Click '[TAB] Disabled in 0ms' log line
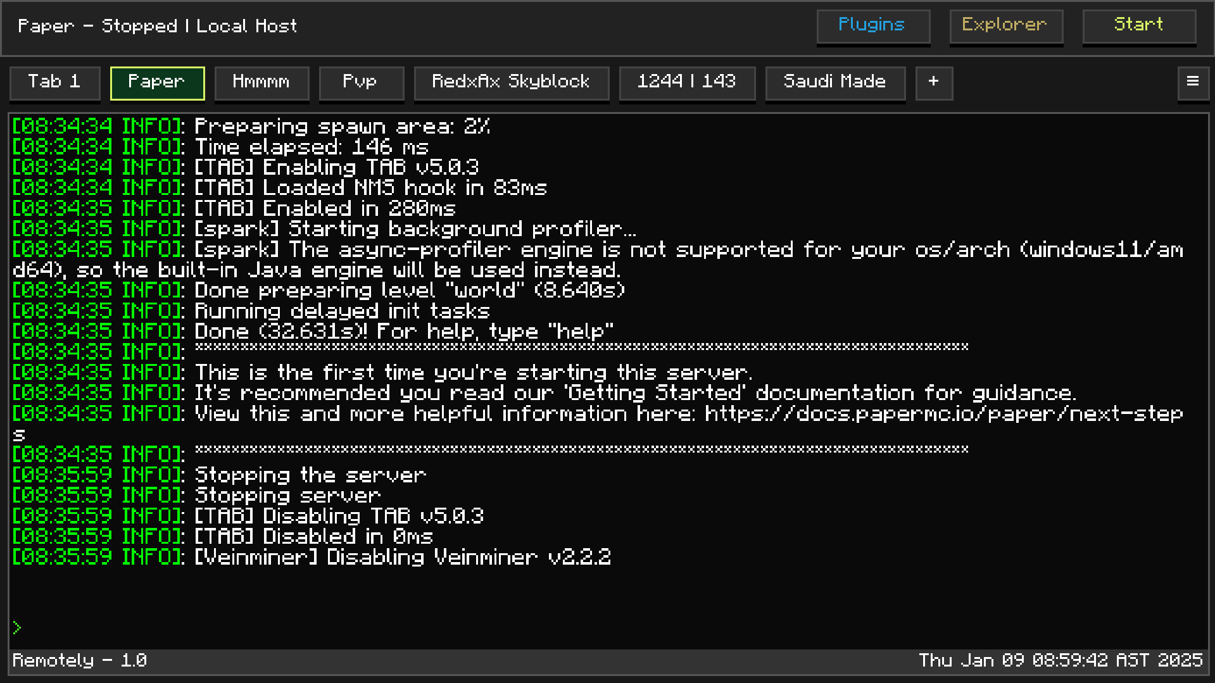The image size is (1215, 683). pyautogui.click(x=223, y=536)
